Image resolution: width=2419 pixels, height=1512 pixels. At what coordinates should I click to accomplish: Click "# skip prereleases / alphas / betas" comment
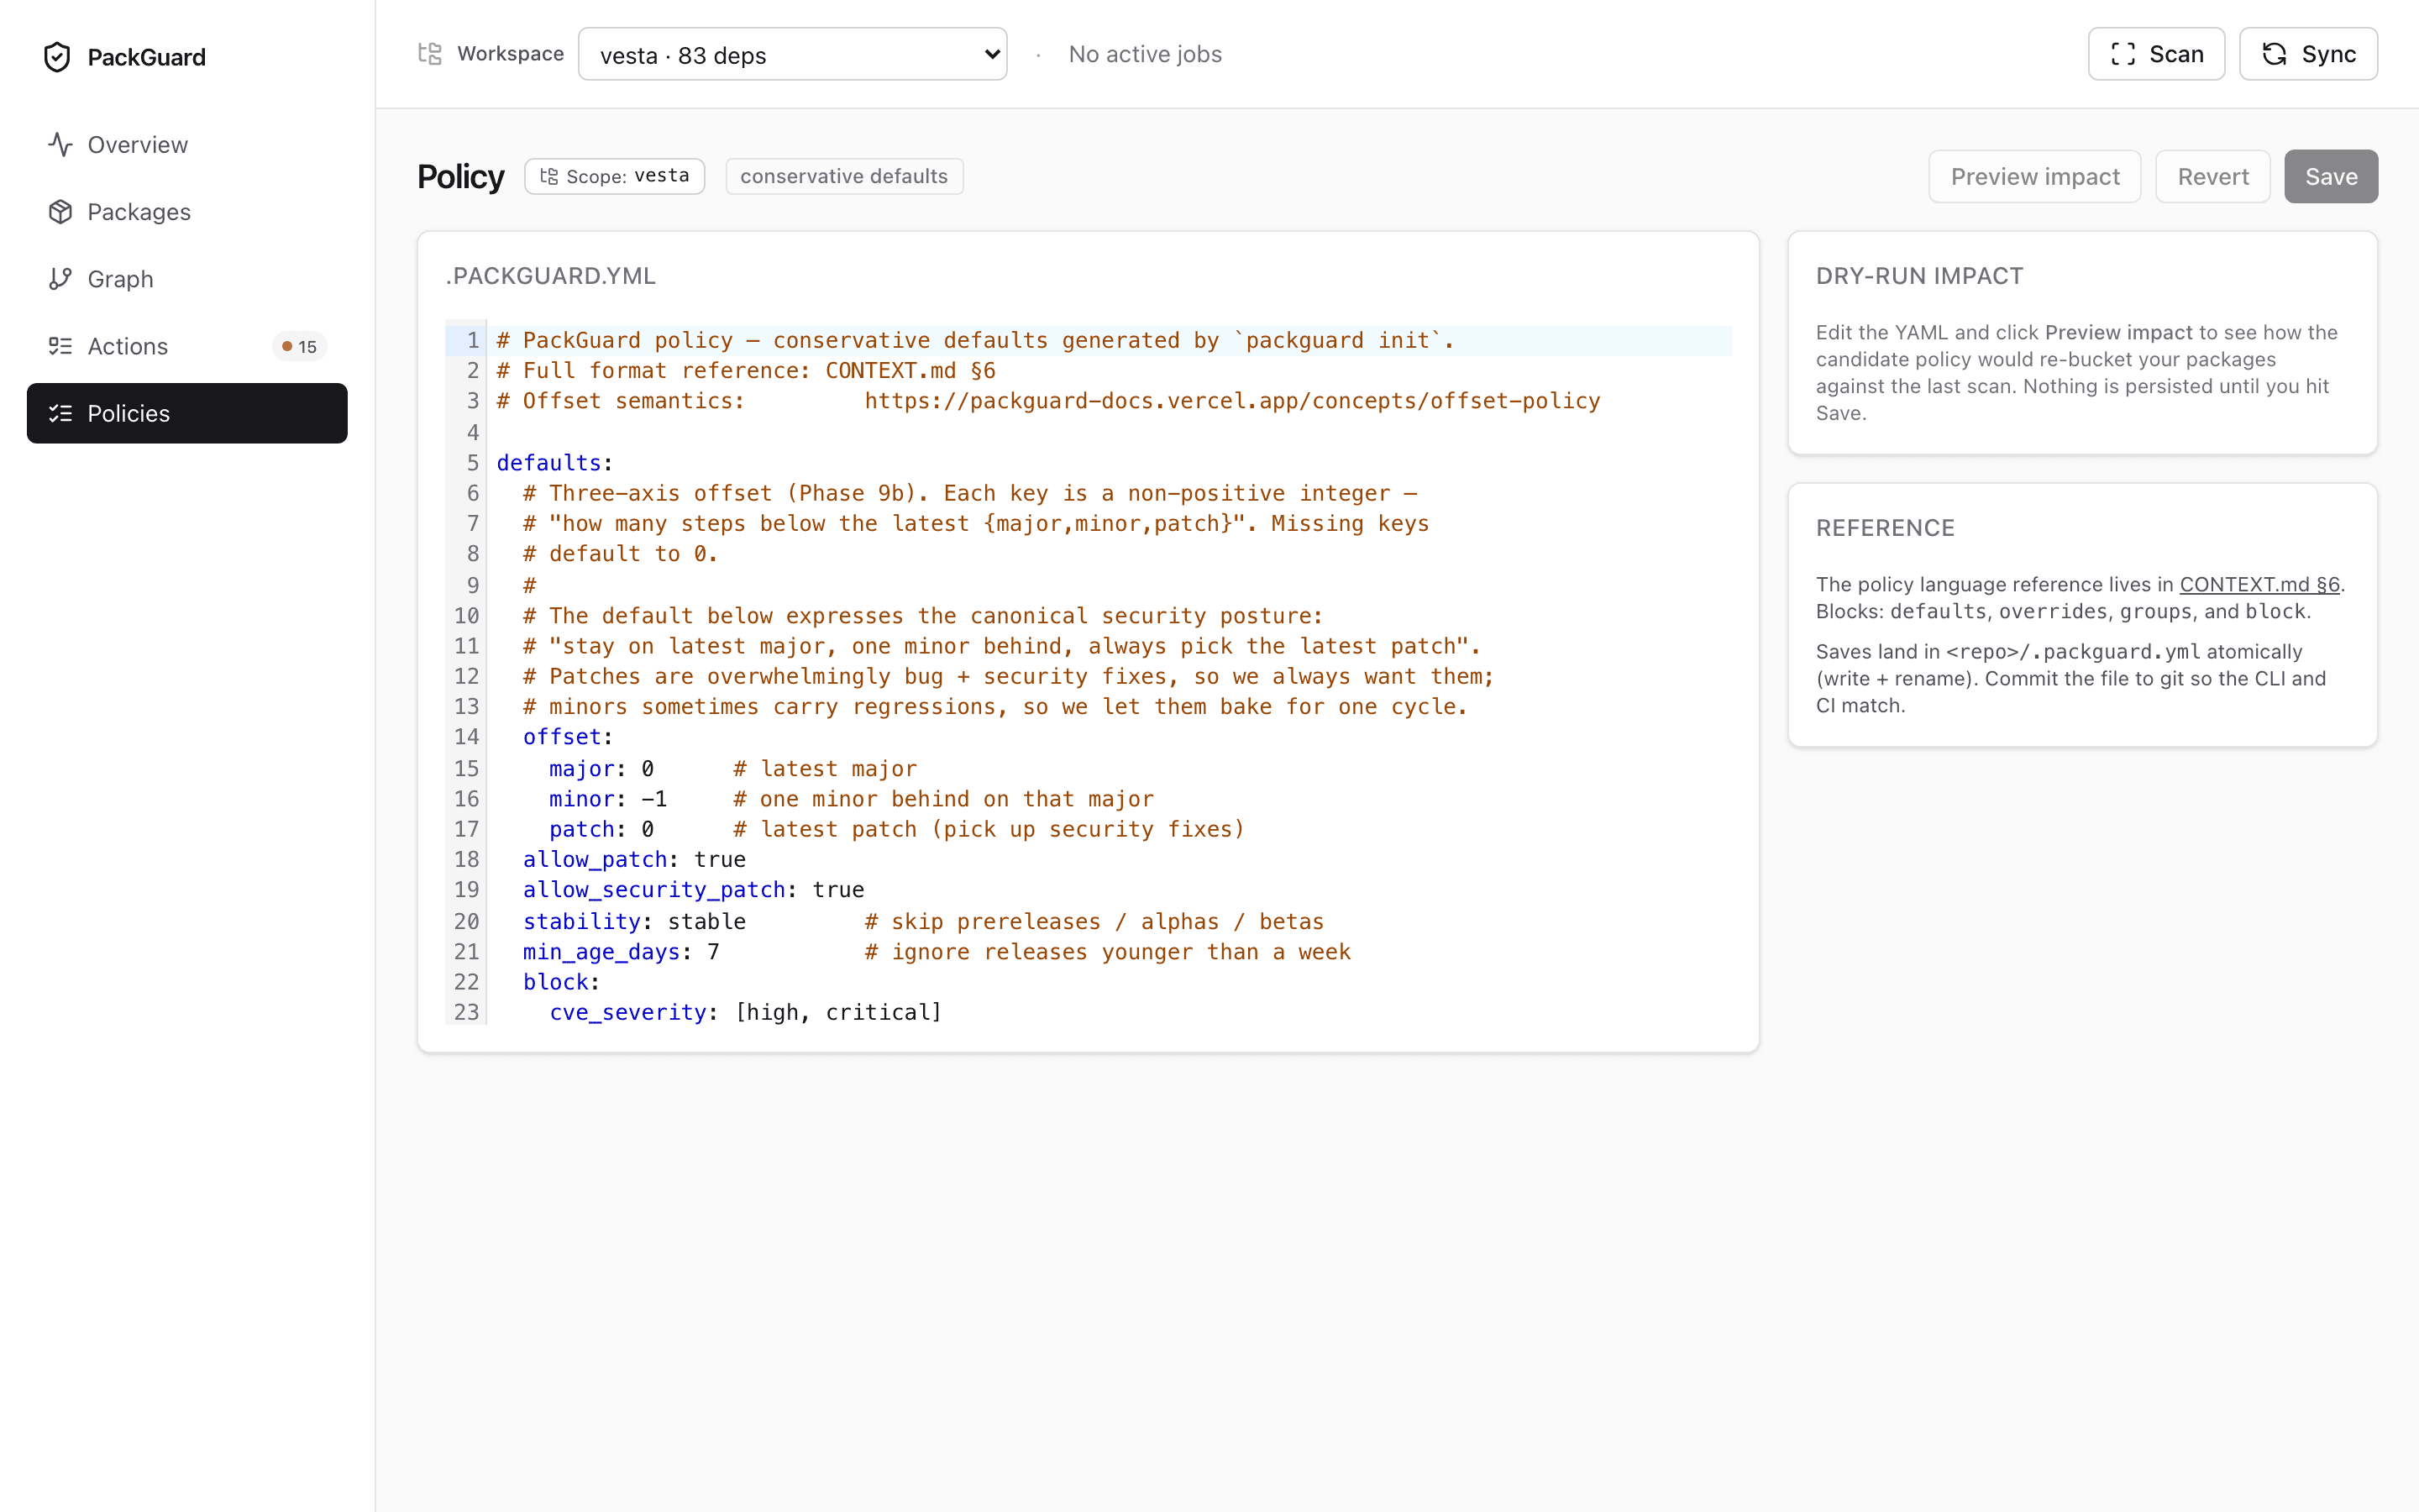pos(1094,921)
